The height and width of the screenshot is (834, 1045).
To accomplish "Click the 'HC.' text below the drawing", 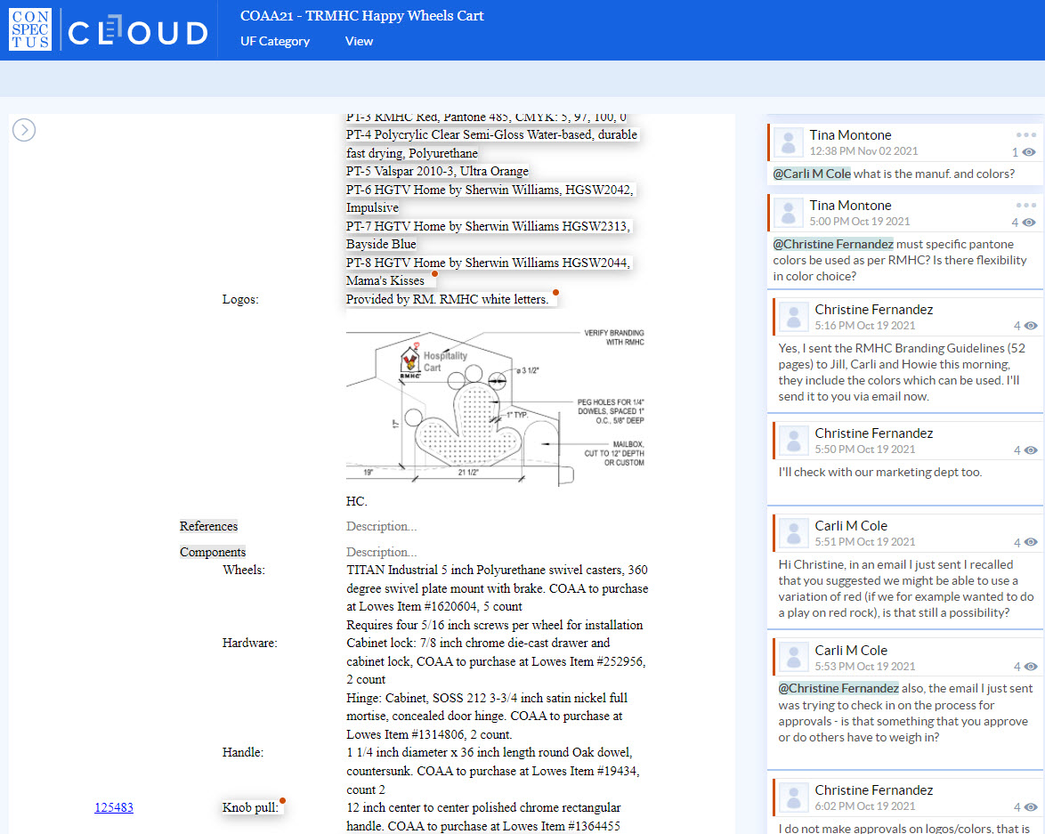I will tap(357, 501).
